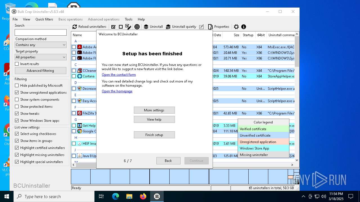Uncheck Highlight missing uninstallers
The image size is (360, 202).
click(17, 155)
